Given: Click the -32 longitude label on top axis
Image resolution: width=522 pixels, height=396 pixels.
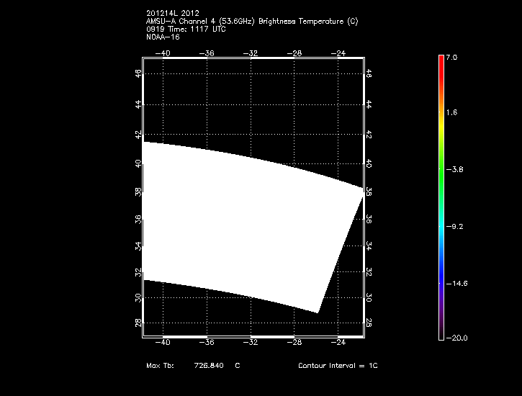Looking at the screenshot, I should [x=251, y=53].
